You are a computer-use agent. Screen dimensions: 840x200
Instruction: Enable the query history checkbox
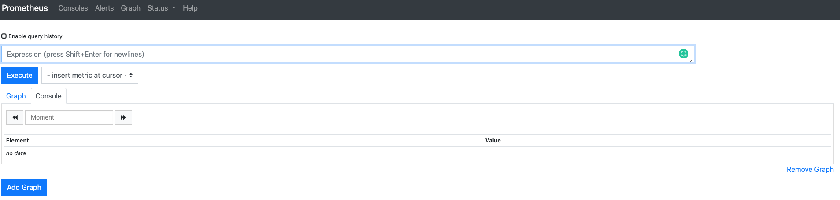4,36
